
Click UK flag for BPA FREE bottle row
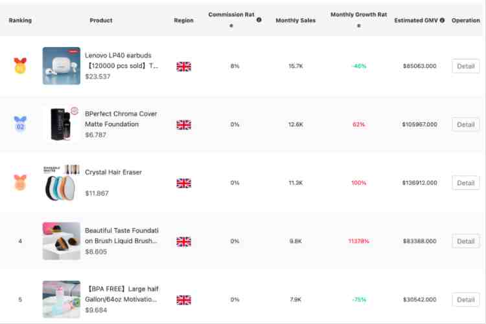184,300
